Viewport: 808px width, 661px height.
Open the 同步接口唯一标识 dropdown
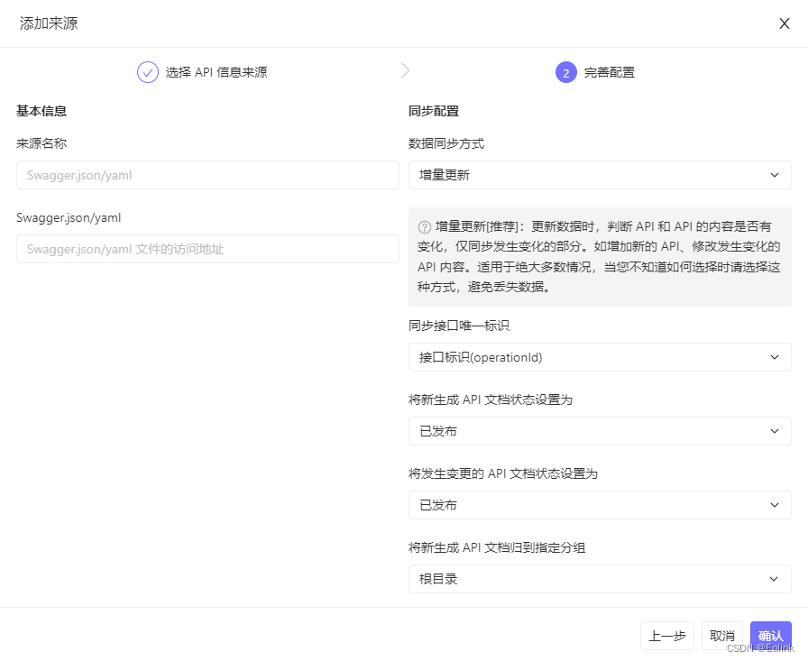(x=600, y=357)
